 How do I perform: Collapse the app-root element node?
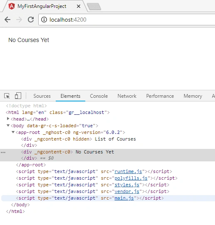[13, 132]
